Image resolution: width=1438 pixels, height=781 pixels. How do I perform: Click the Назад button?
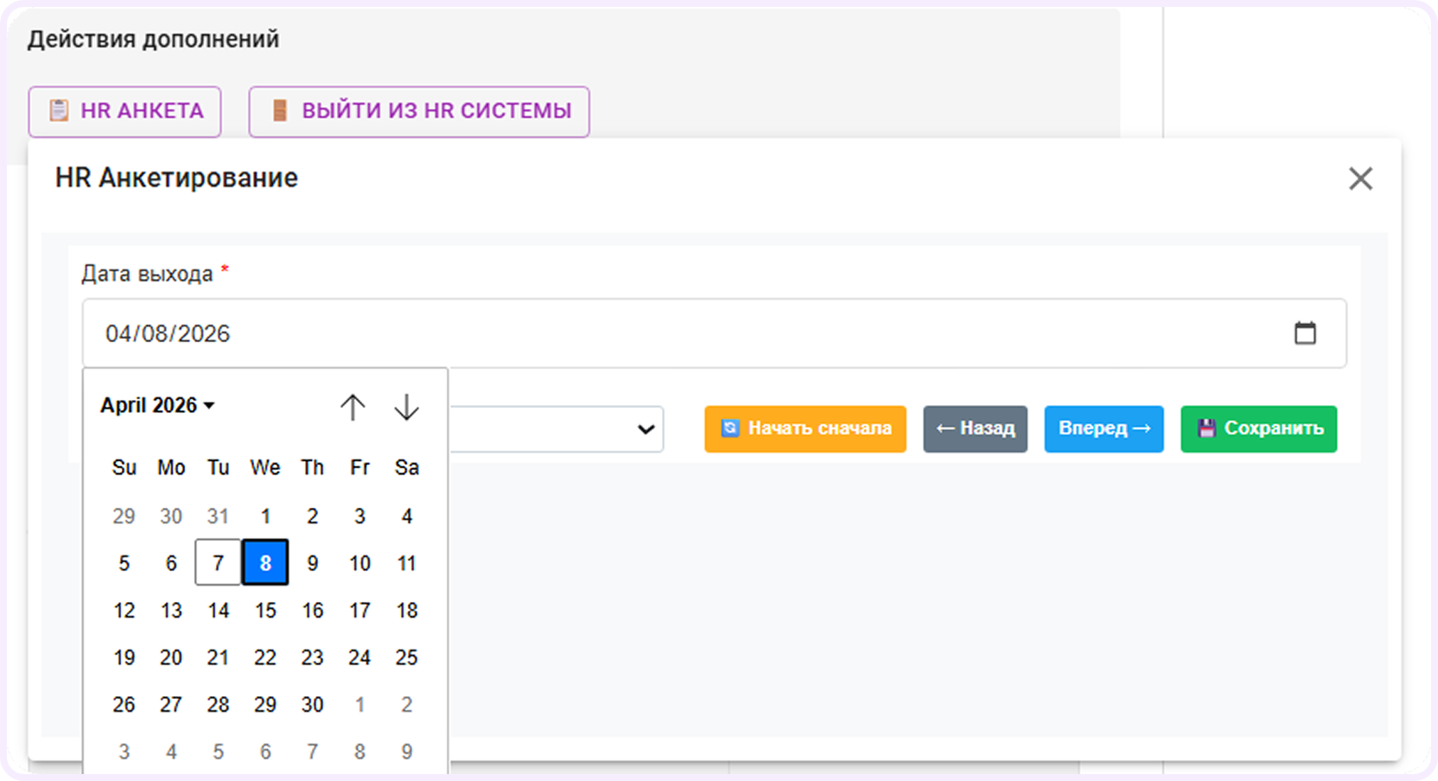(x=975, y=429)
